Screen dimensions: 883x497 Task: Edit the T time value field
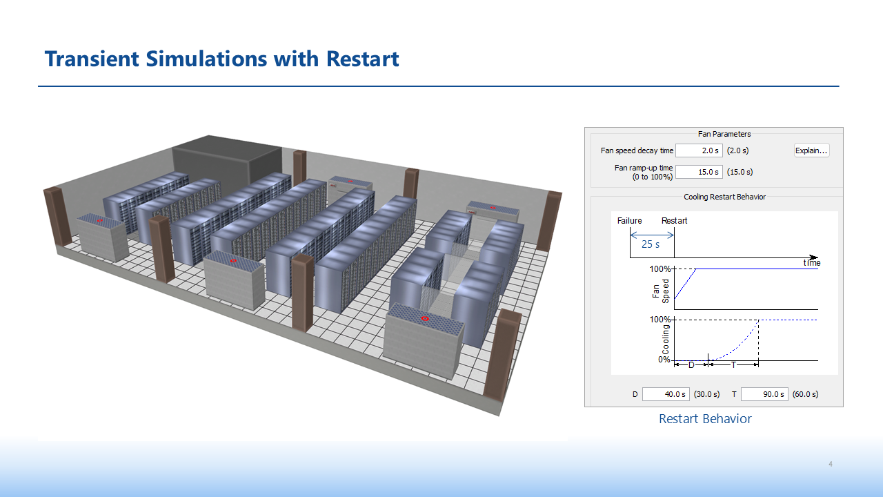(764, 394)
